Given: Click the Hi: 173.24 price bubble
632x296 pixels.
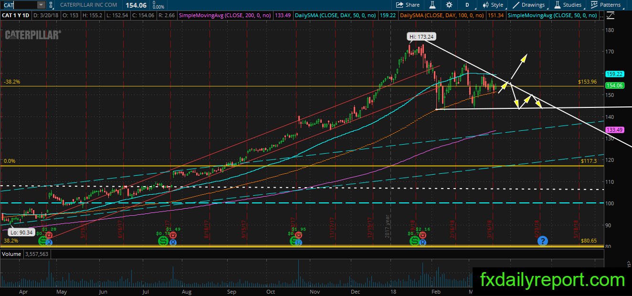Looking at the screenshot, I should pos(422,36).
